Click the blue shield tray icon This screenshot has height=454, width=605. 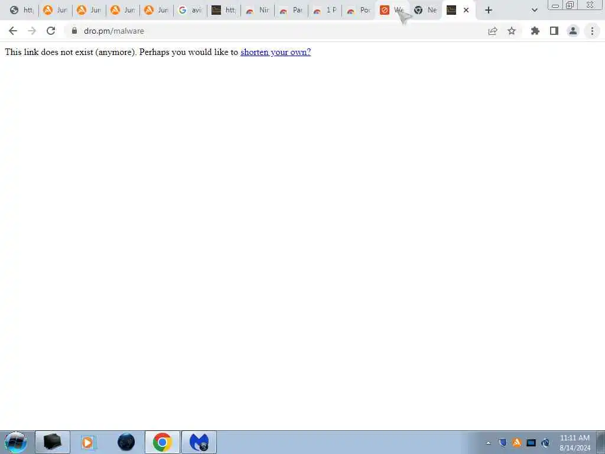coord(502,443)
